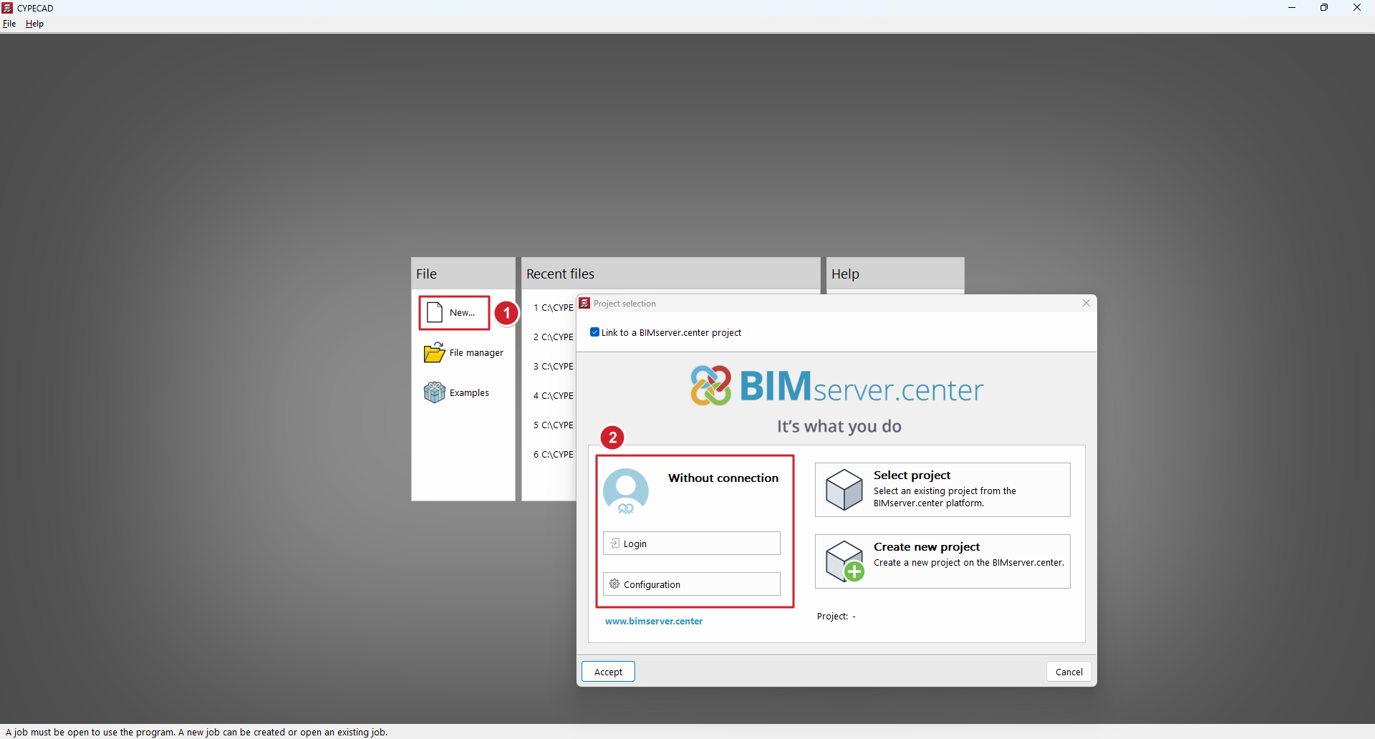This screenshot has width=1375, height=739.
Task: Open the File menu
Action: pos(9,24)
